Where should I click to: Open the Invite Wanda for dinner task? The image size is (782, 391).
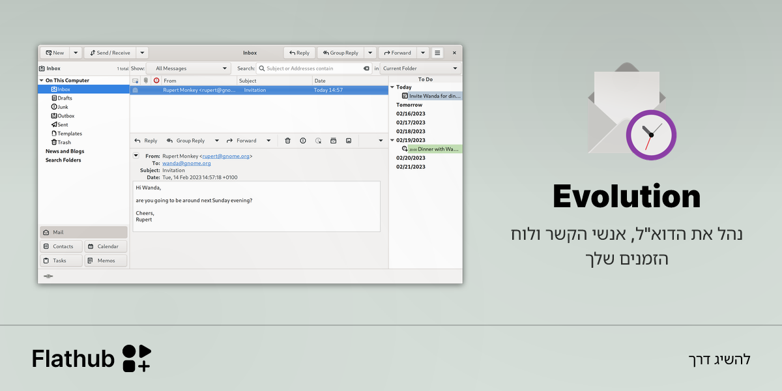pos(431,96)
